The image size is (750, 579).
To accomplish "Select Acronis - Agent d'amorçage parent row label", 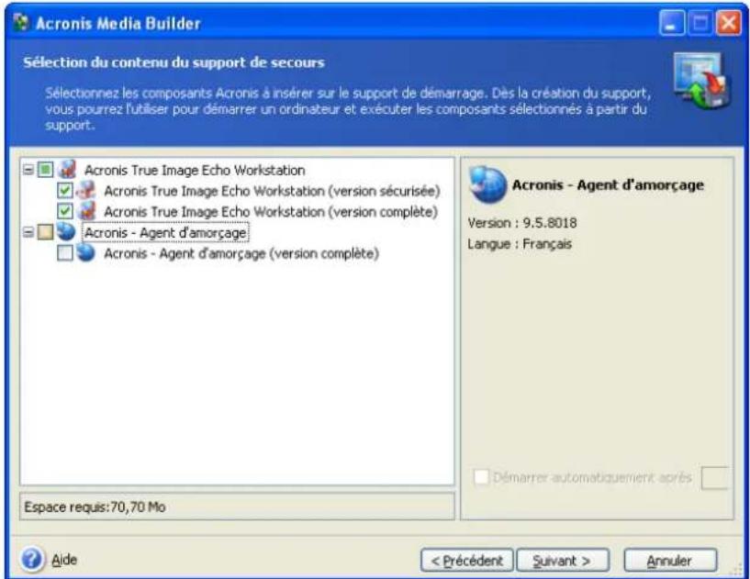I will click(x=165, y=232).
